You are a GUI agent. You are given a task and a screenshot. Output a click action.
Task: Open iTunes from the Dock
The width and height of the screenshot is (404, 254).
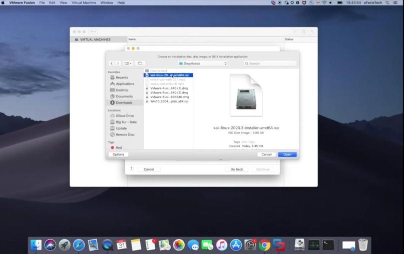[x=222, y=244]
